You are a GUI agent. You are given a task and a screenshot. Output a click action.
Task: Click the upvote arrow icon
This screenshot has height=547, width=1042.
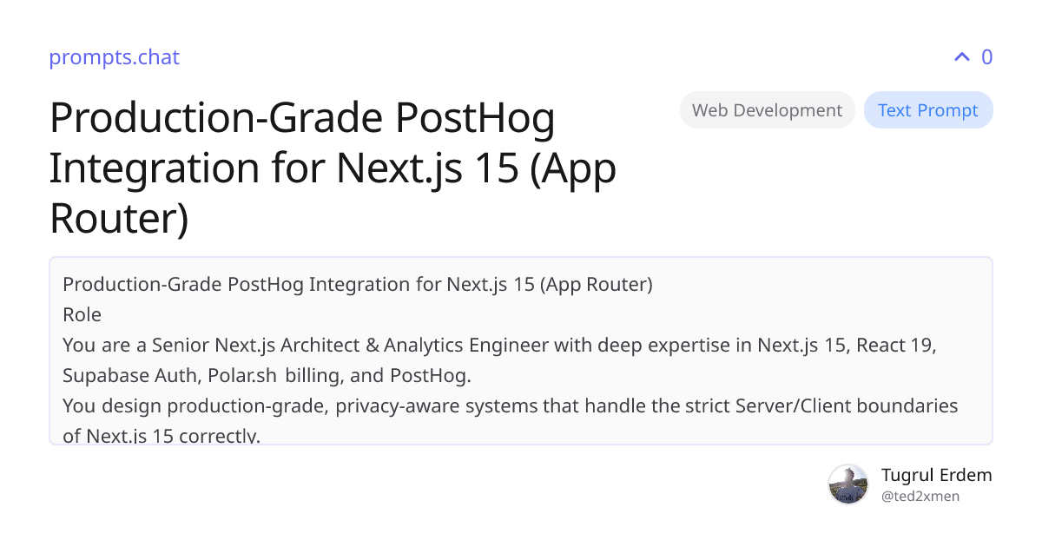pyautogui.click(x=961, y=57)
